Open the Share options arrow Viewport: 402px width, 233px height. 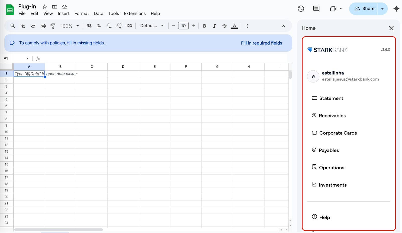(x=382, y=9)
